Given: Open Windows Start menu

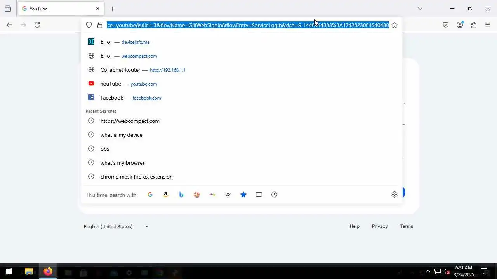Looking at the screenshot, I should pos(9,272).
